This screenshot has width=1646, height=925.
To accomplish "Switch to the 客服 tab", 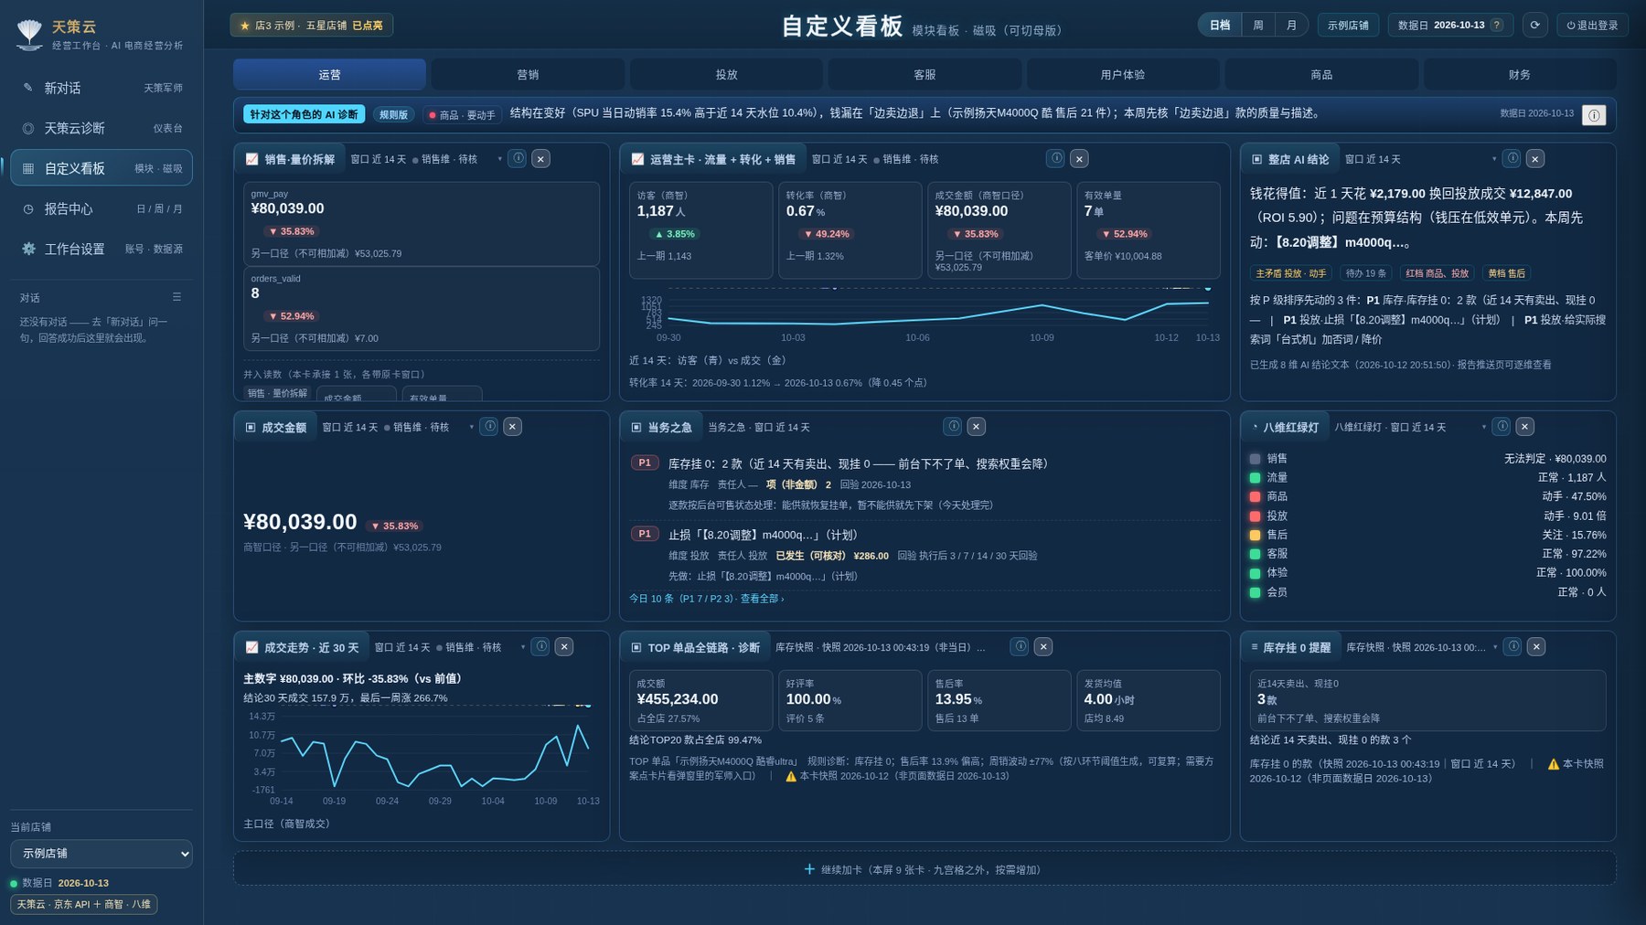I will [x=925, y=75].
